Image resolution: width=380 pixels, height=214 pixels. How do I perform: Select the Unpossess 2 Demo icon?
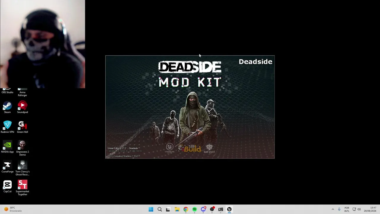click(x=23, y=149)
